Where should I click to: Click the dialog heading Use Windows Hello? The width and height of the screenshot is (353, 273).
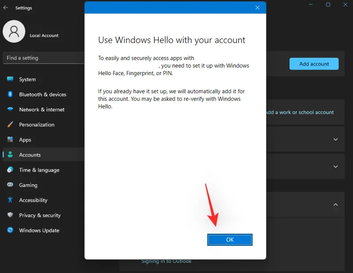(172, 40)
